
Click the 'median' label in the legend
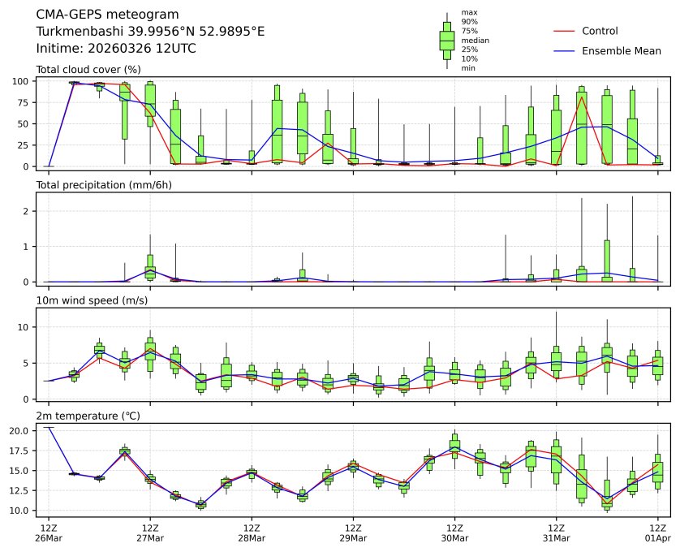[x=475, y=40]
